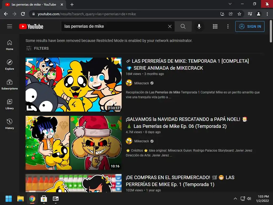The width and height of the screenshot is (273, 205).
Task: Click the YouTube logo
Action: [x=31, y=26]
